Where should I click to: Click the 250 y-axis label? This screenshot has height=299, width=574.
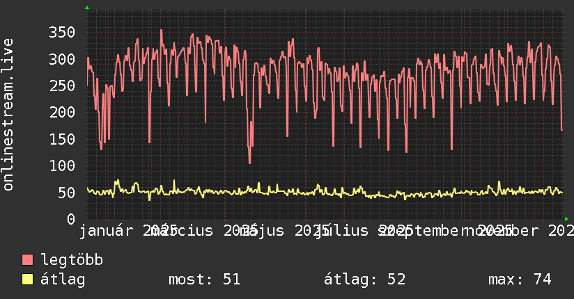62,86
